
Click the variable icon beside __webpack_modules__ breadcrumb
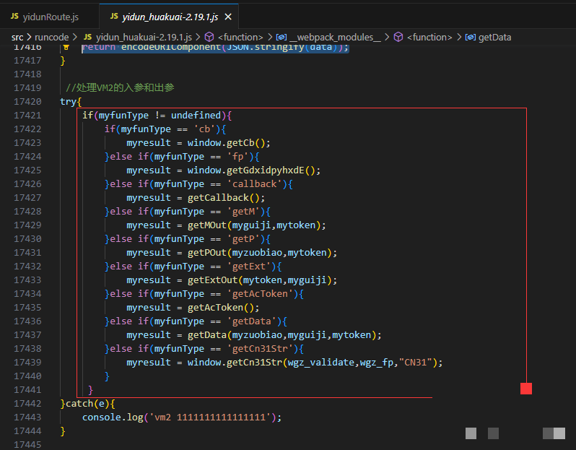281,37
